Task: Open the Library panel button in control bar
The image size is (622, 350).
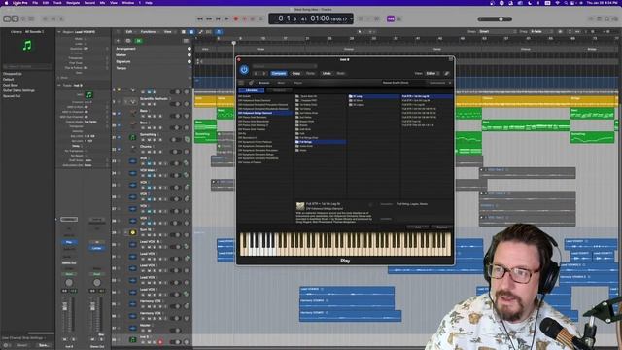Action: [7, 18]
